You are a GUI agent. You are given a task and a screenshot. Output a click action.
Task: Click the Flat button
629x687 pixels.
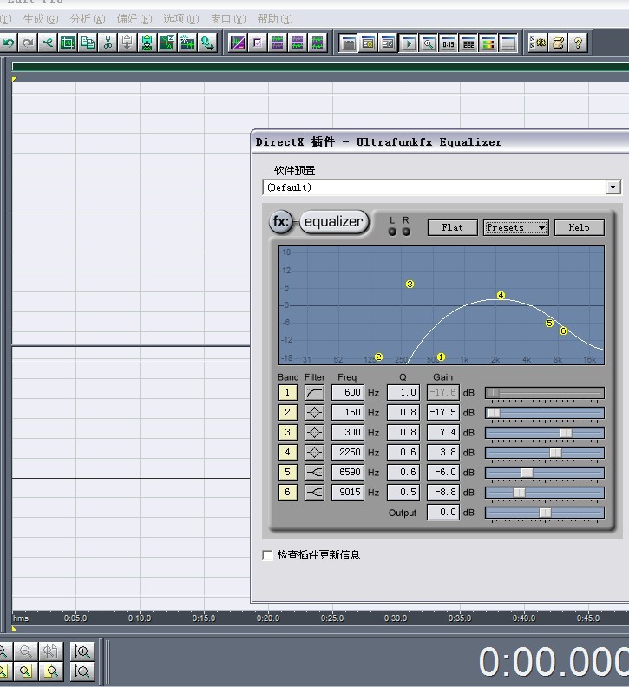click(x=452, y=228)
